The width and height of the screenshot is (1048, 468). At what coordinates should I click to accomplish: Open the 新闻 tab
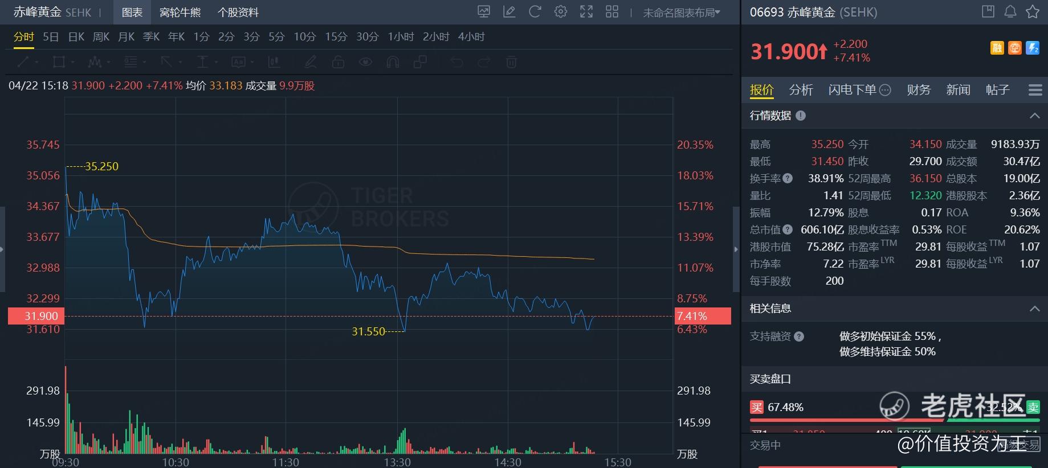point(958,90)
